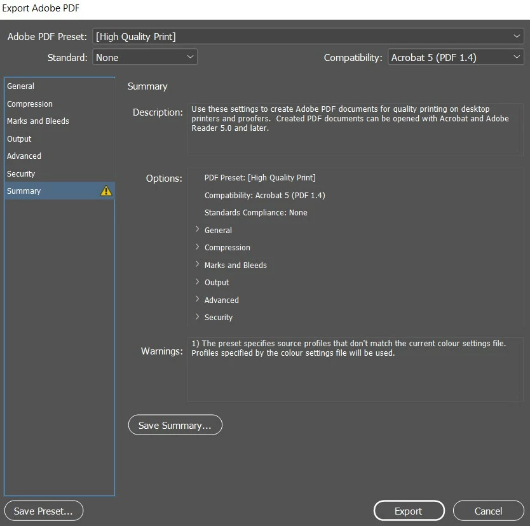The width and height of the screenshot is (530, 526).
Task: Switch to the General panel in sidebar
Action: tap(60, 86)
